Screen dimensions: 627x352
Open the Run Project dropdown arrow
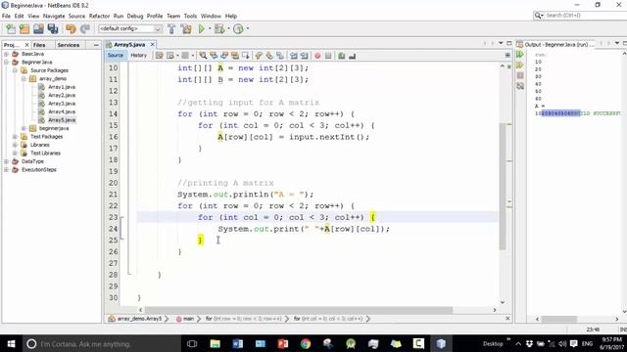pos(210,28)
